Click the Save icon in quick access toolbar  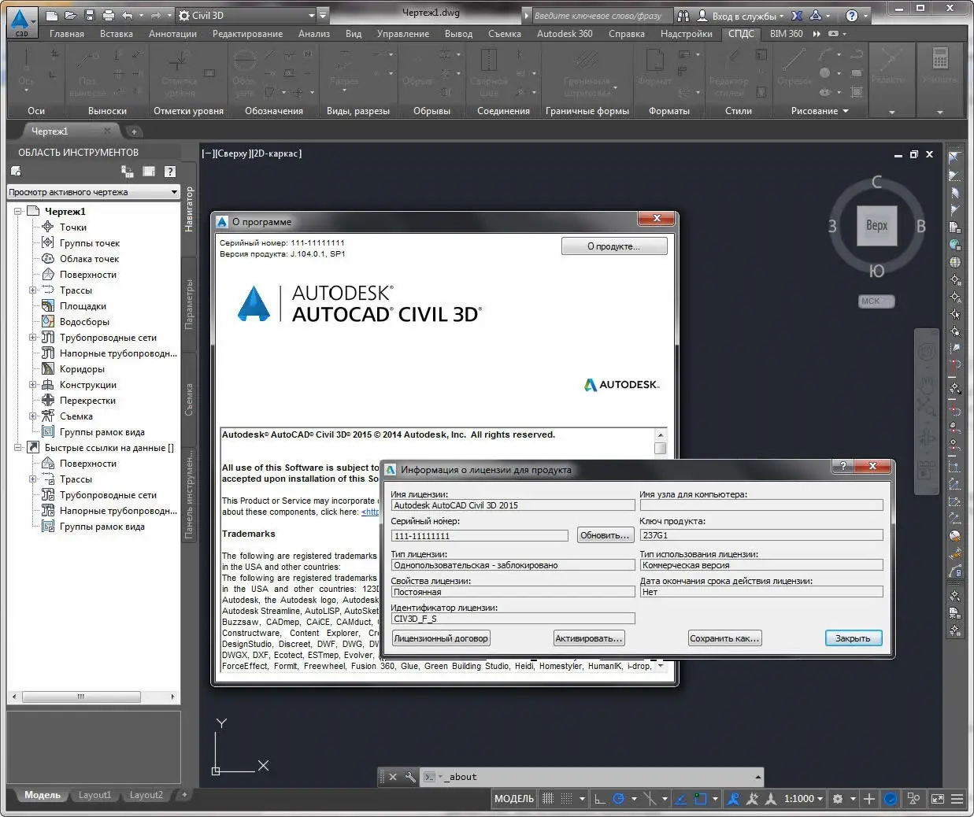click(x=89, y=16)
